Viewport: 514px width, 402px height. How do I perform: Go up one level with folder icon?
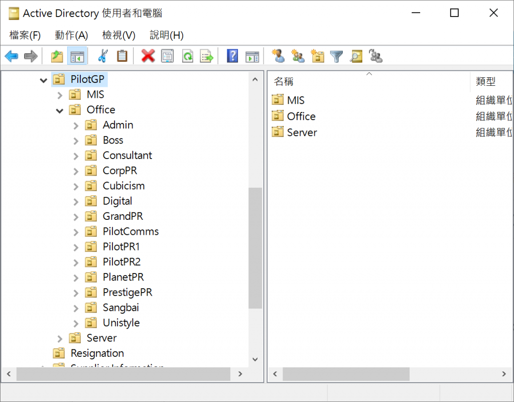pos(57,56)
